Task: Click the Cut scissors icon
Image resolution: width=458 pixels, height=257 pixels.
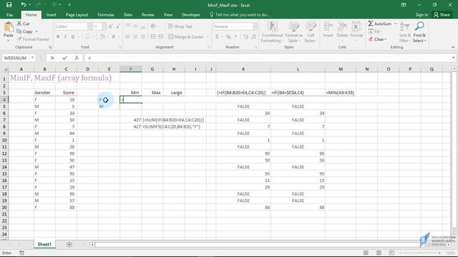Action: [19, 24]
